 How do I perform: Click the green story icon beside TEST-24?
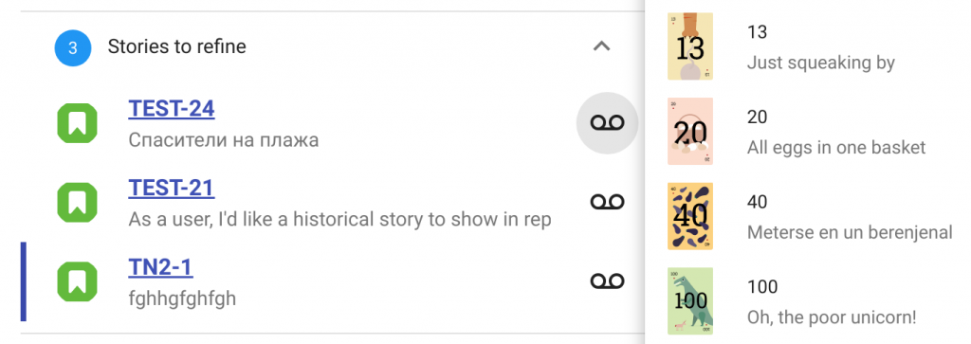click(78, 123)
